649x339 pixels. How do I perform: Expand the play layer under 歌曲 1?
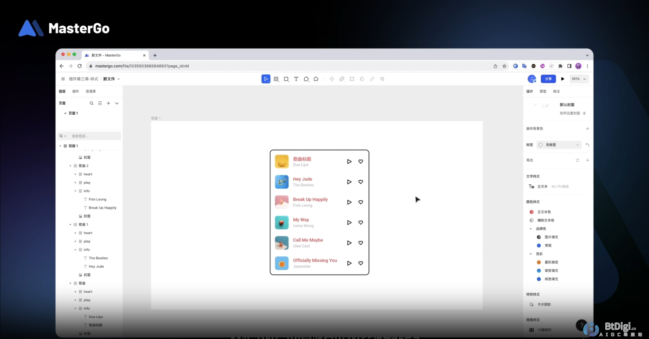[x=75, y=241]
